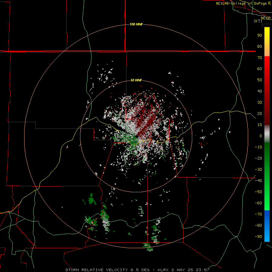This screenshot has width=272, height=272.
Task: Select the -20 value on velocity scale
Action: [x=258, y=158]
